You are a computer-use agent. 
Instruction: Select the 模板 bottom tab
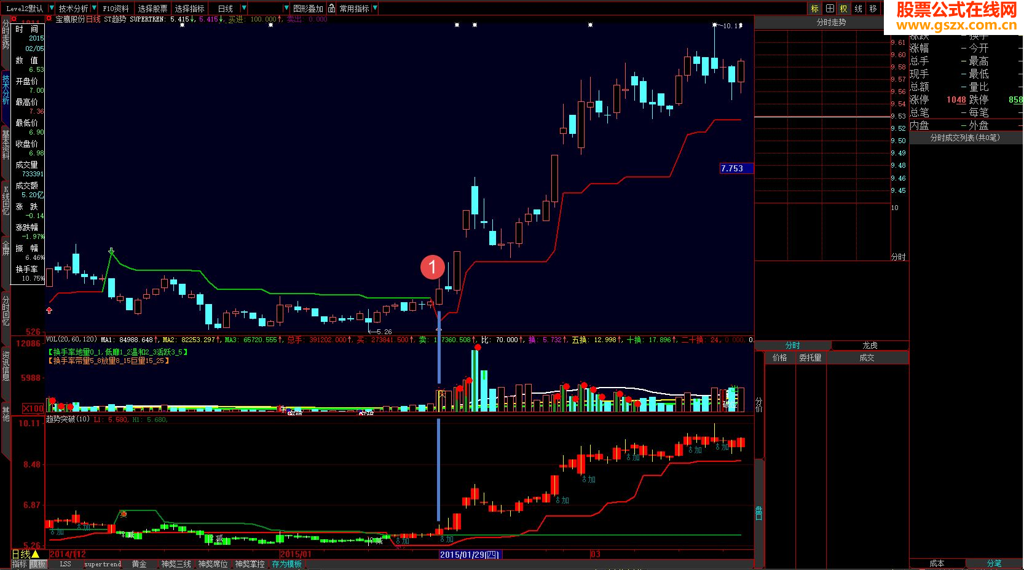point(38,564)
